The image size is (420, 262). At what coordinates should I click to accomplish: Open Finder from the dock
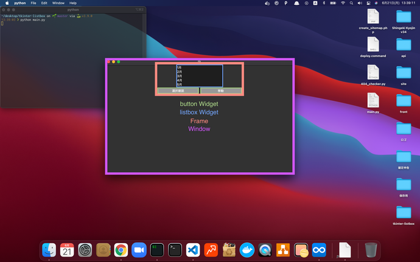click(x=49, y=249)
